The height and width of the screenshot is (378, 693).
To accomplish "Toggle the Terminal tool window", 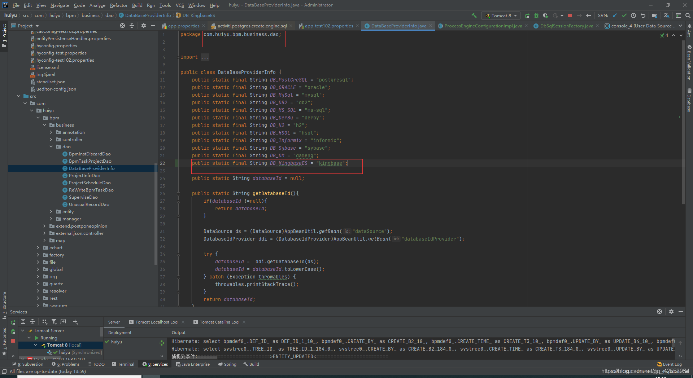I will (123, 364).
